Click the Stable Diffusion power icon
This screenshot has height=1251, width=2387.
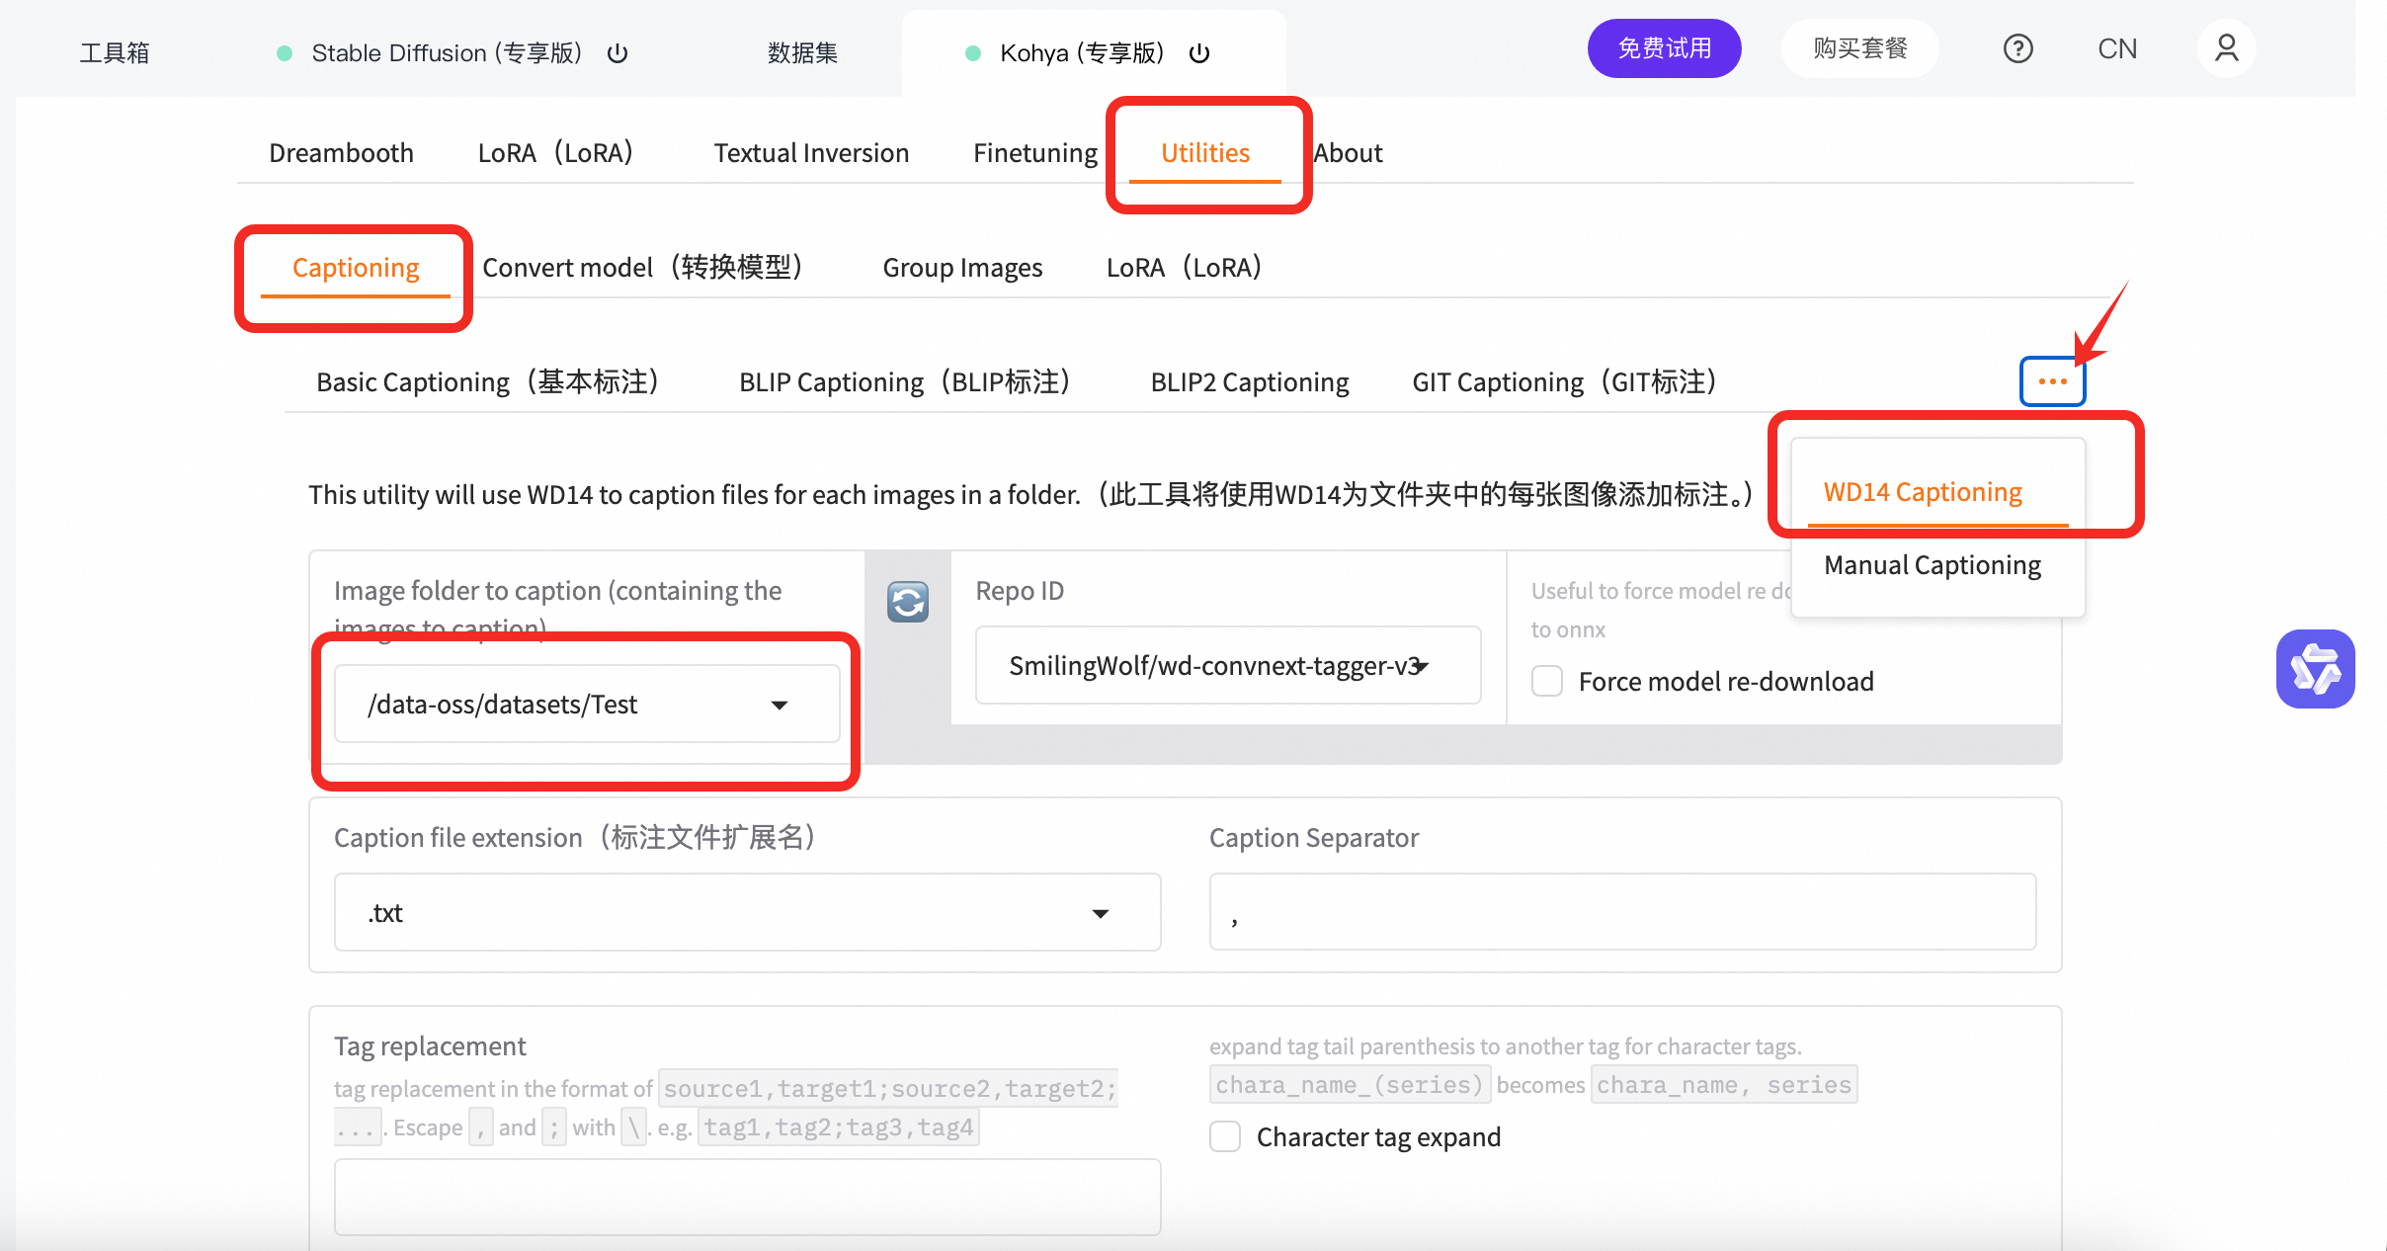(617, 53)
